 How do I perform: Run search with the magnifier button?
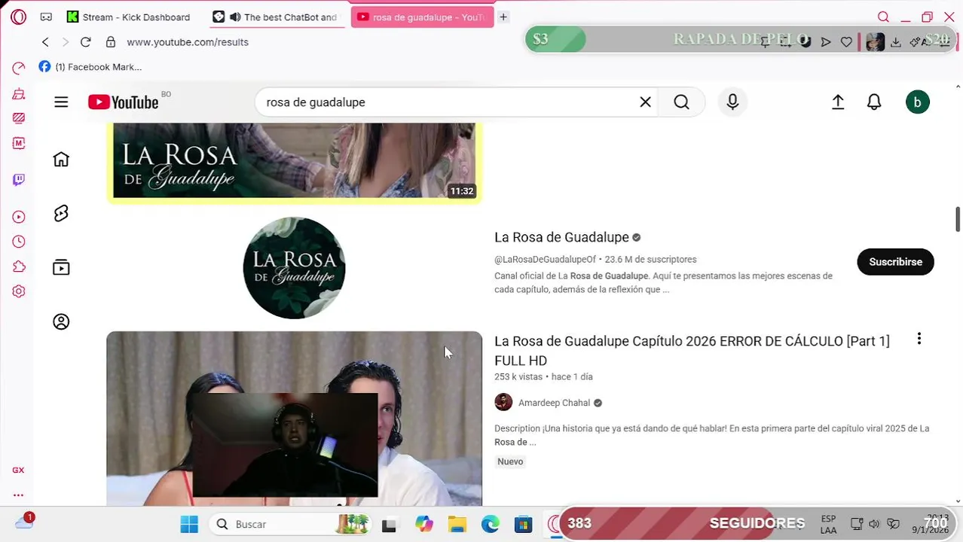tap(682, 102)
